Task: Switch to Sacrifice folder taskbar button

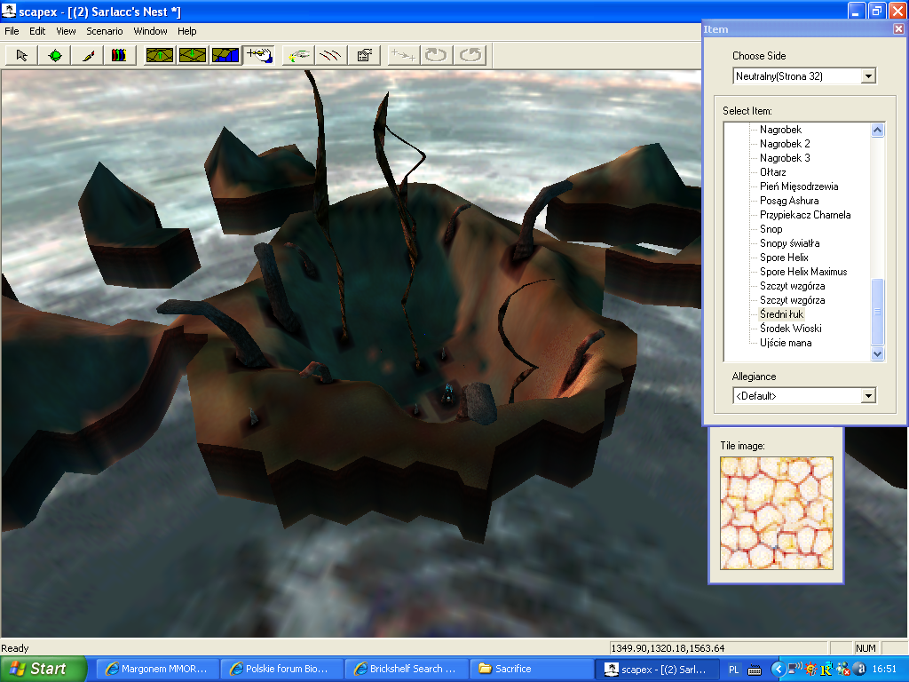Action: point(529,669)
